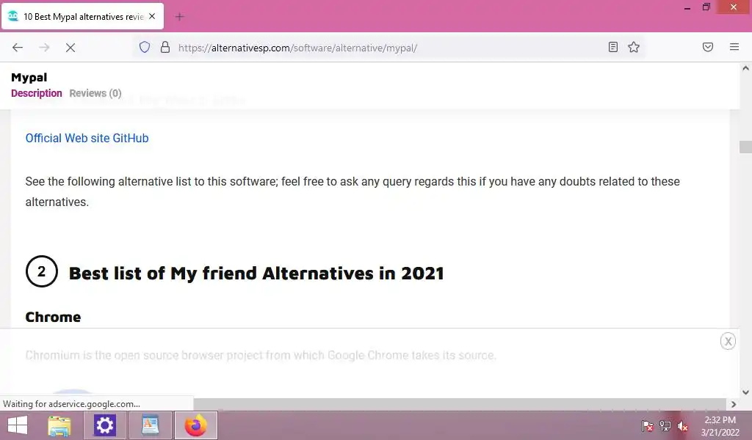Open the taskbar clock 2:32 PM

[720, 425]
